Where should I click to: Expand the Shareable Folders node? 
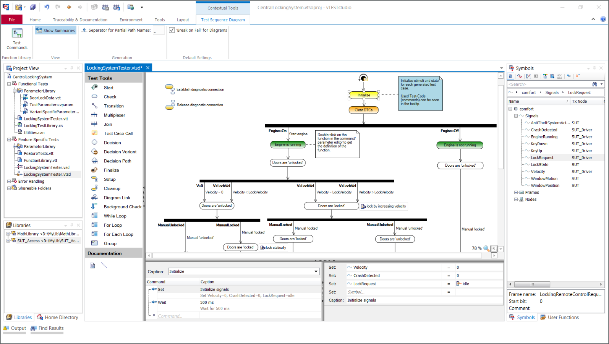(9, 188)
